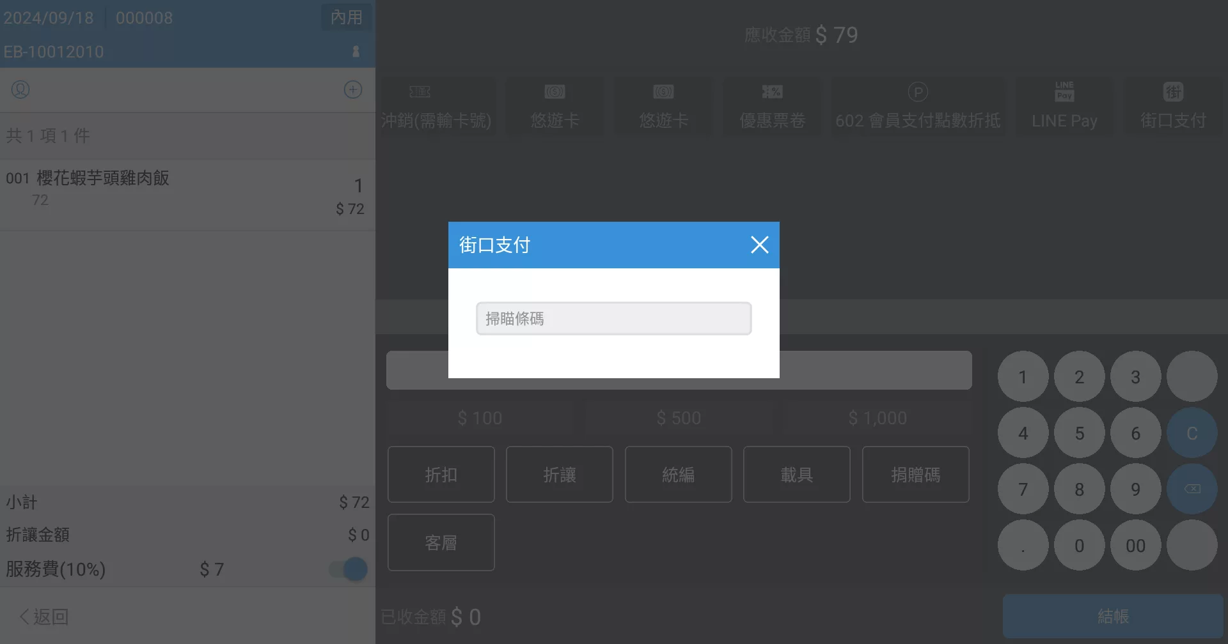Go back with the 返回 button
This screenshot has height=644, width=1228.
pyautogui.click(x=43, y=617)
